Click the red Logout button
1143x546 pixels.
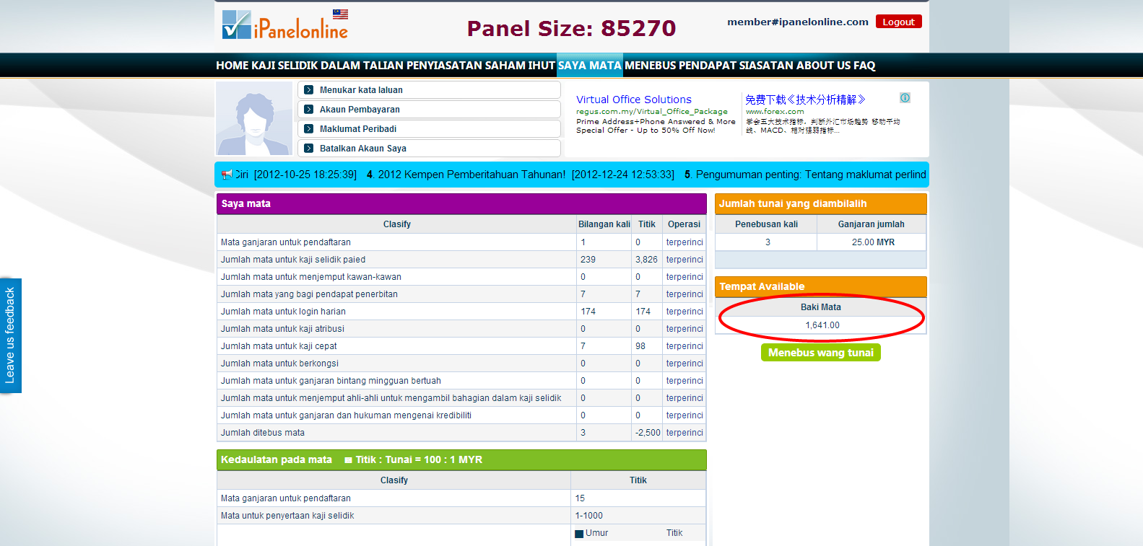coord(898,22)
